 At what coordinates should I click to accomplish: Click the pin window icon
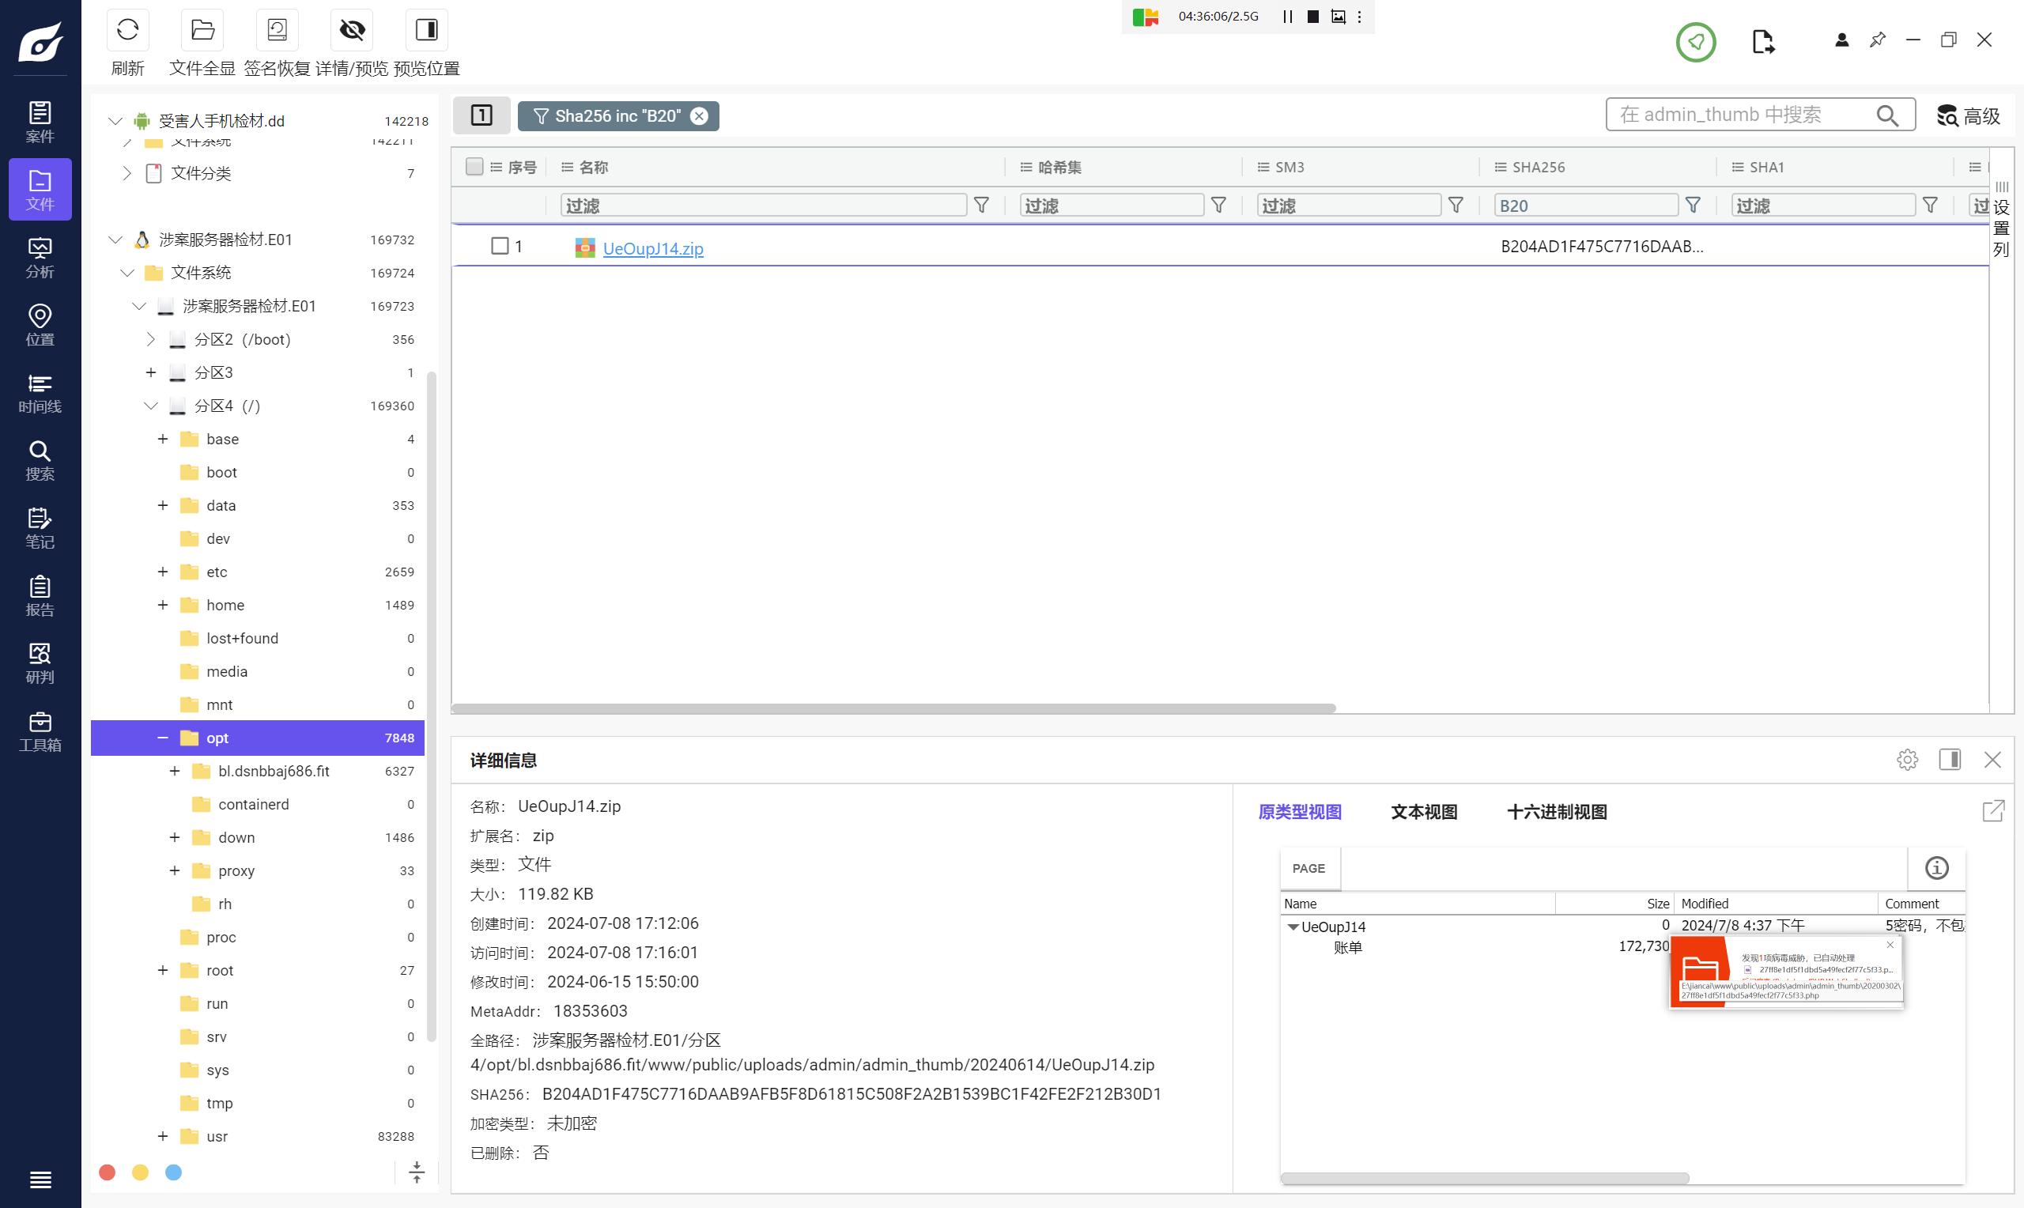tap(1878, 40)
